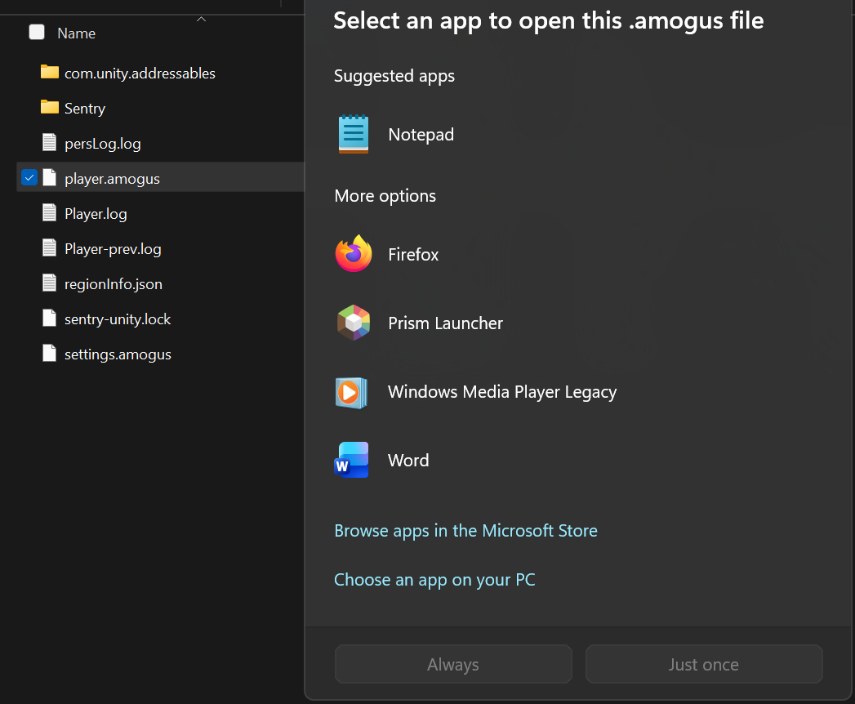The width and height of the screenshot is (855, 704).
Task: Select the Prism Launcher label
Action: 446,323
